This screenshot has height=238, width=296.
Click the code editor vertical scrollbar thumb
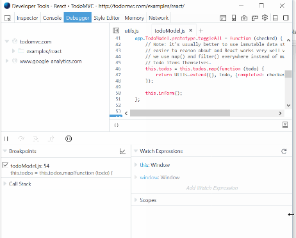pos(288,74)
